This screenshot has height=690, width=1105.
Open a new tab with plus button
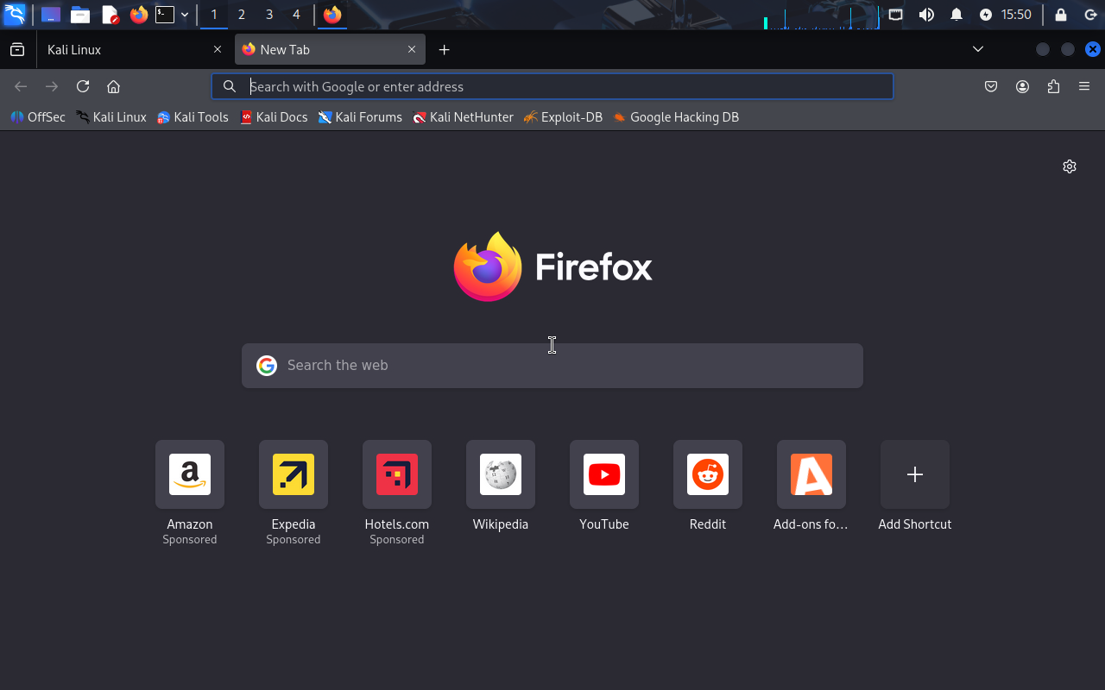pos(444,49)
